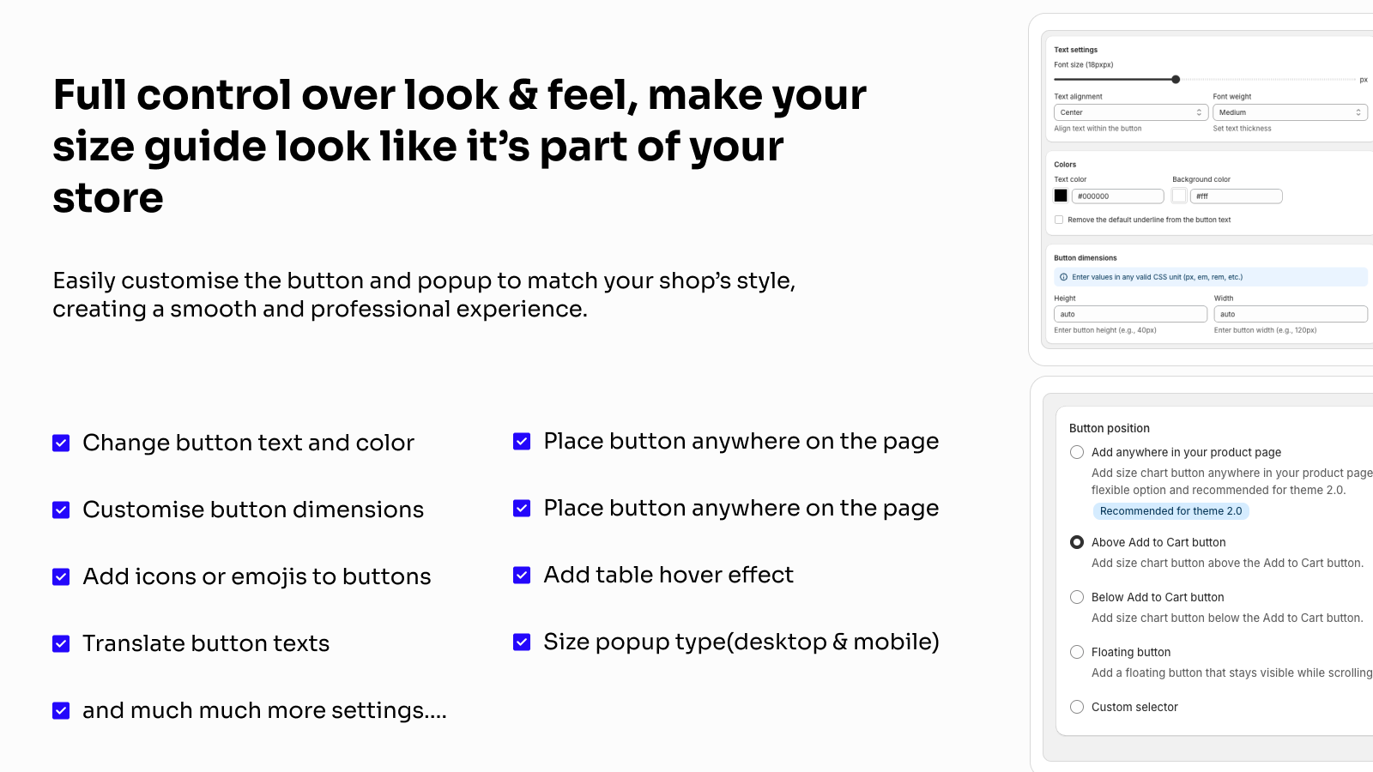Enable Remove the default underline checkbox
The image size is (1373, 772).
click(1059, 220)
